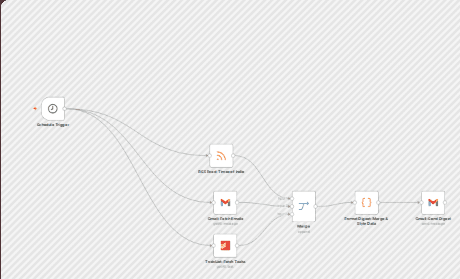
Task: Click the "Todoist: Fetch Tasks" label
Action: click(225, 262)
